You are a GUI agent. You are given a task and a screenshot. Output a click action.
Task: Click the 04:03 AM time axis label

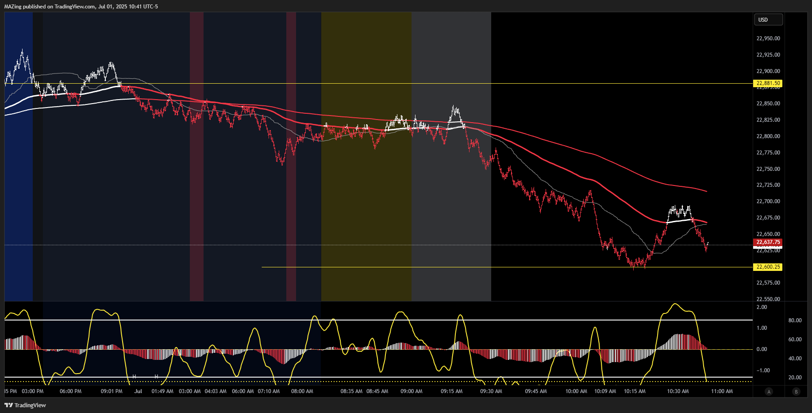[x=216, y=391]
